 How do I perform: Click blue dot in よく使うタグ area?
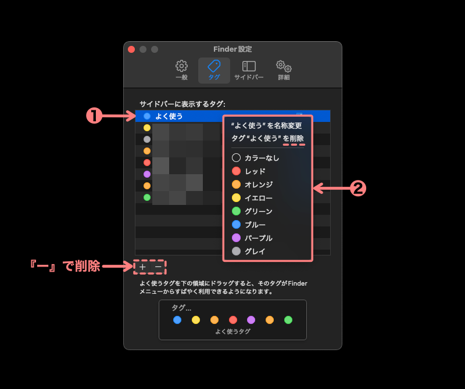point(177,320)
